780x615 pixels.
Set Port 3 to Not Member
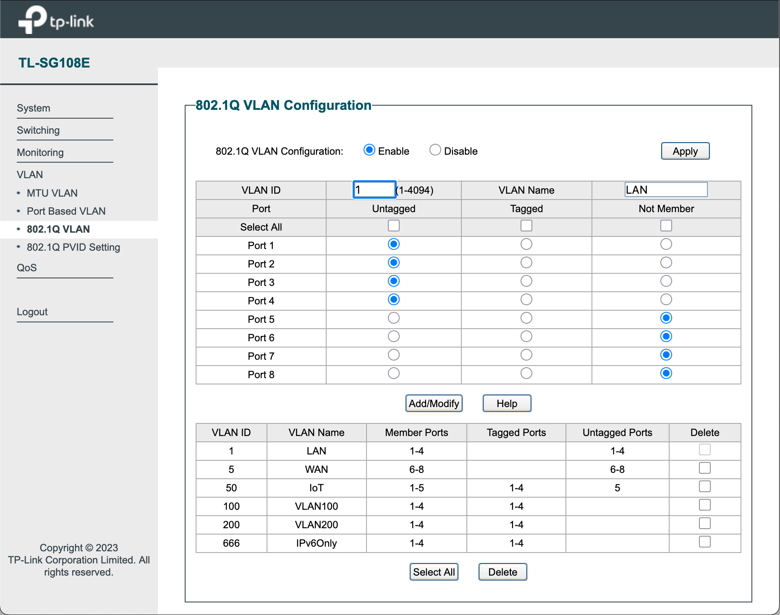(x=666, y=281)
